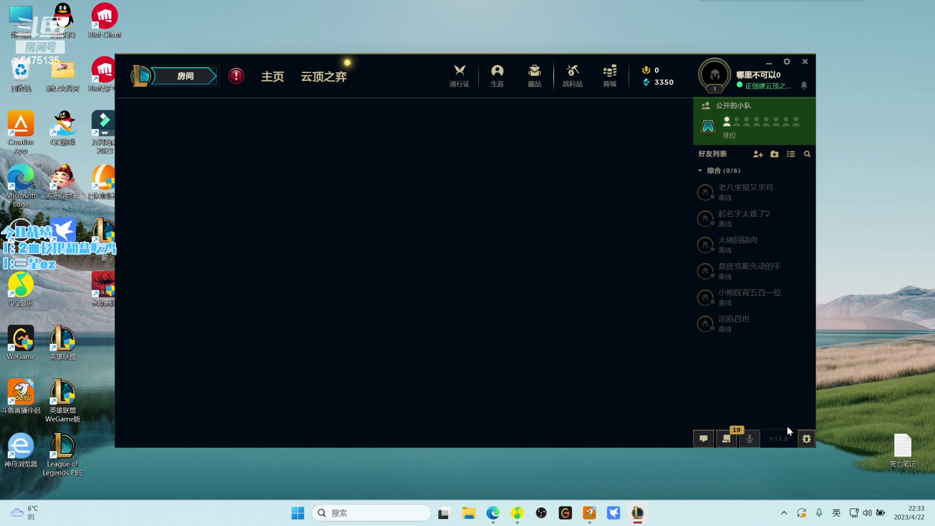Click the taskbar 搜索 search box

pos(372,513)
